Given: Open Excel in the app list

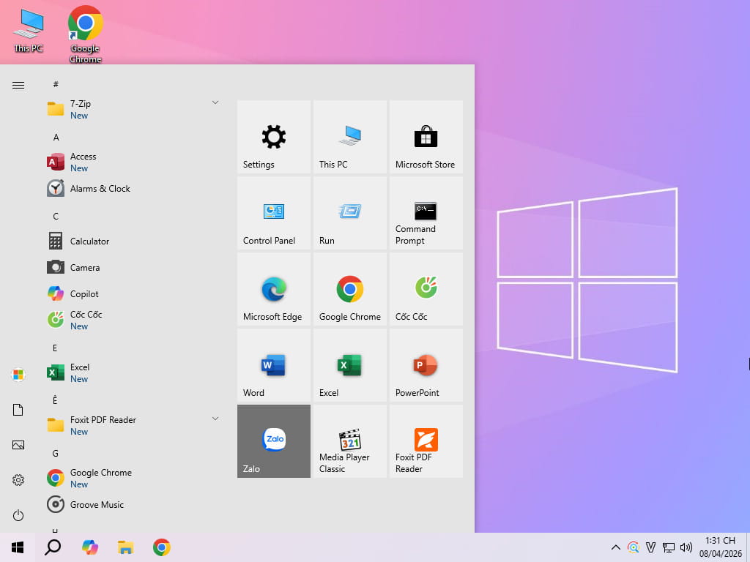Looking at the screenshot, I should [134, 372].
